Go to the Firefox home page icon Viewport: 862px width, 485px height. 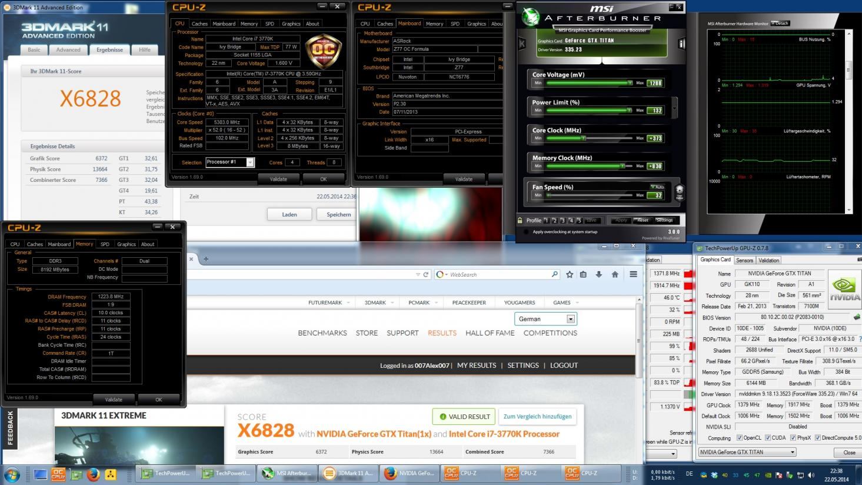click(x=615, y=274)
